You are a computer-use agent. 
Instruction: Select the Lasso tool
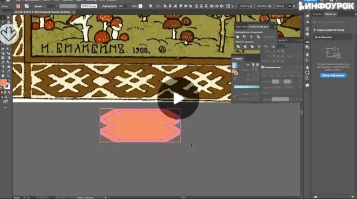tap(8, 22)
